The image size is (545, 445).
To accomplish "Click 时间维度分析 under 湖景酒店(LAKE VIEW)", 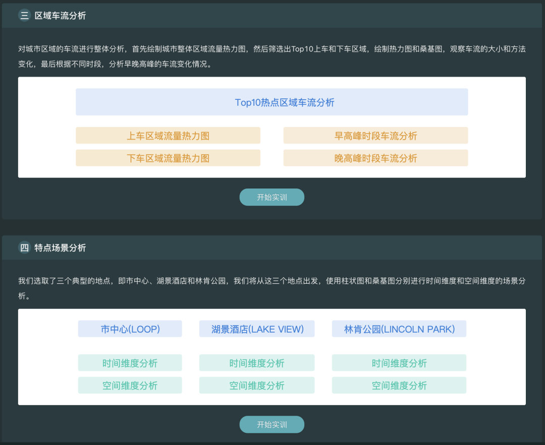I will [257, 363].
